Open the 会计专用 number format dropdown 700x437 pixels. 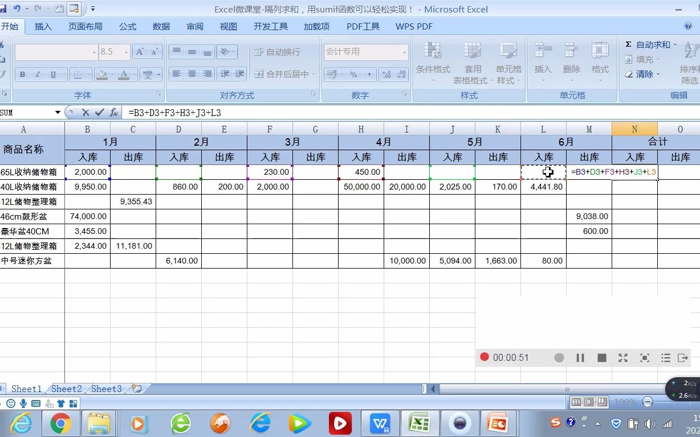point(404,52)
